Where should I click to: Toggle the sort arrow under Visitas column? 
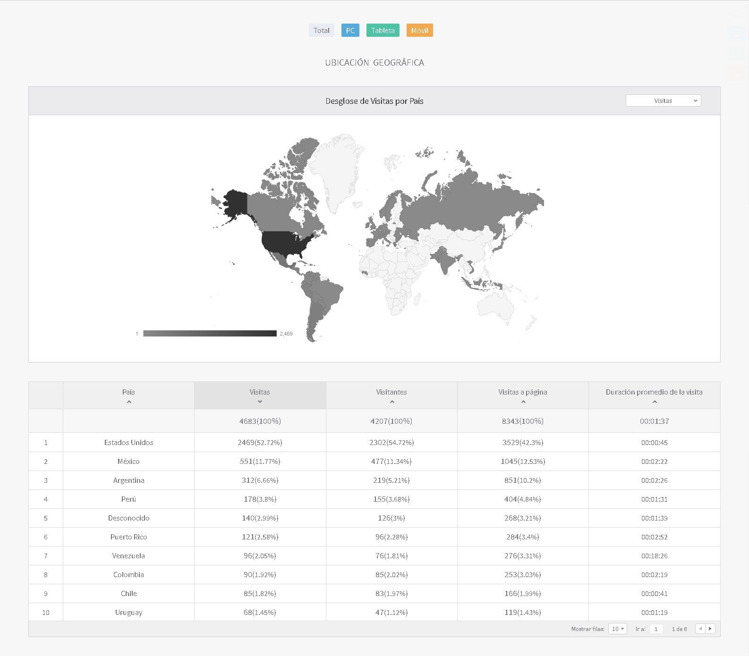[x=260, y=402]
